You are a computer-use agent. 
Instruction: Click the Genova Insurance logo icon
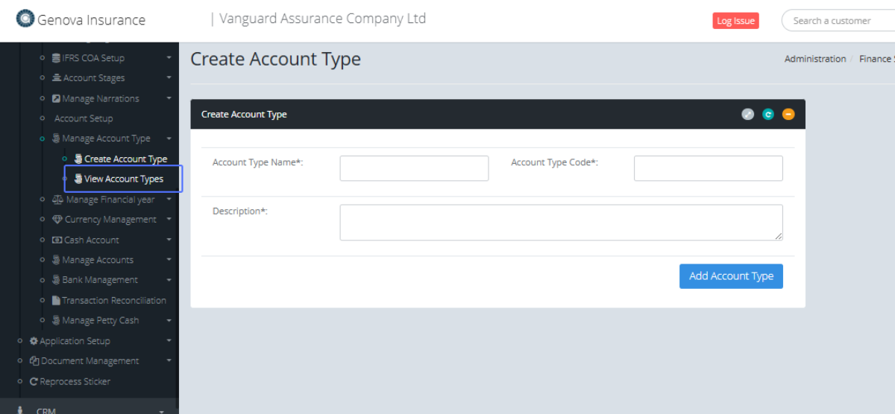click(25, 19)
